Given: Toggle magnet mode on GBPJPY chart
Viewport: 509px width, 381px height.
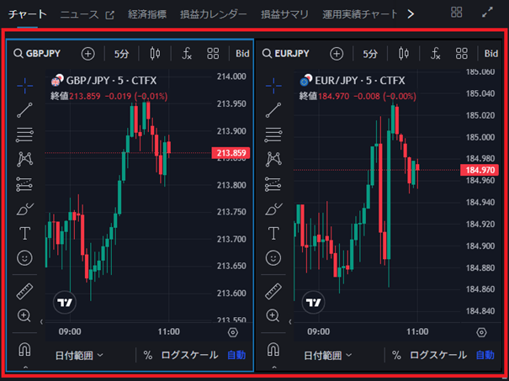Looking at the screenshot, I should pos(24,350).
